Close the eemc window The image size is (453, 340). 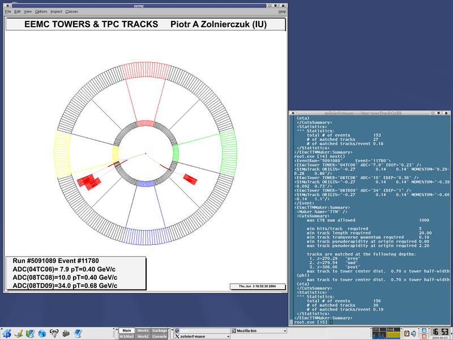coord(8,6)
